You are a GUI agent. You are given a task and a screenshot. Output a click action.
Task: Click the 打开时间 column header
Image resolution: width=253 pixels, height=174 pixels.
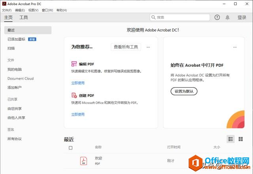coord(174,147)
